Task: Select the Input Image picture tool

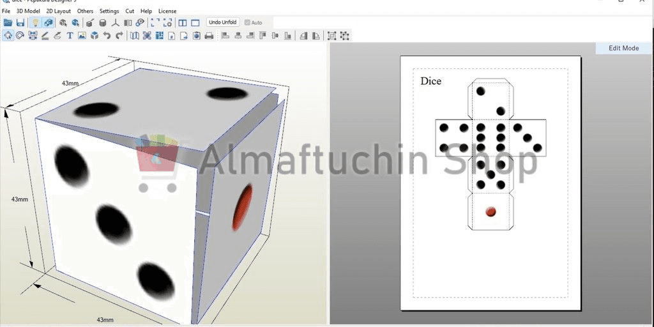Action: pos(82,36)
